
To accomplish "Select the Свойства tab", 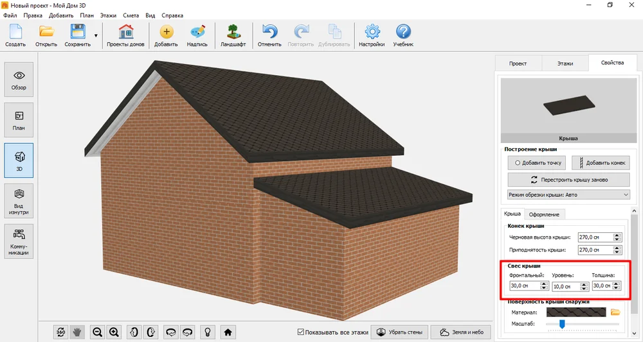I will pos(613,63).
